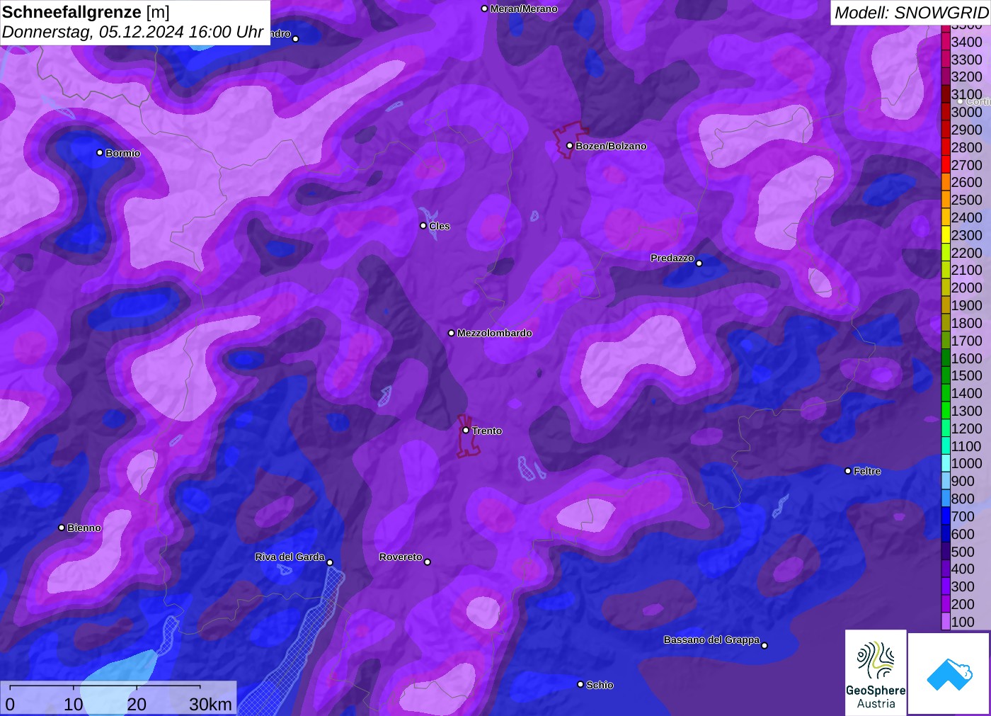This screenshot has height=716, width=991.
Task: Select the 700 blue legend swatch
Action: point(946,516)
